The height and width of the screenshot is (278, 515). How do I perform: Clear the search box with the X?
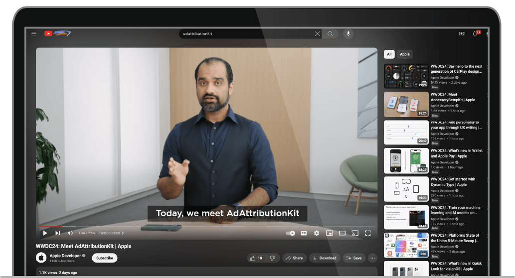click(317, 33)
